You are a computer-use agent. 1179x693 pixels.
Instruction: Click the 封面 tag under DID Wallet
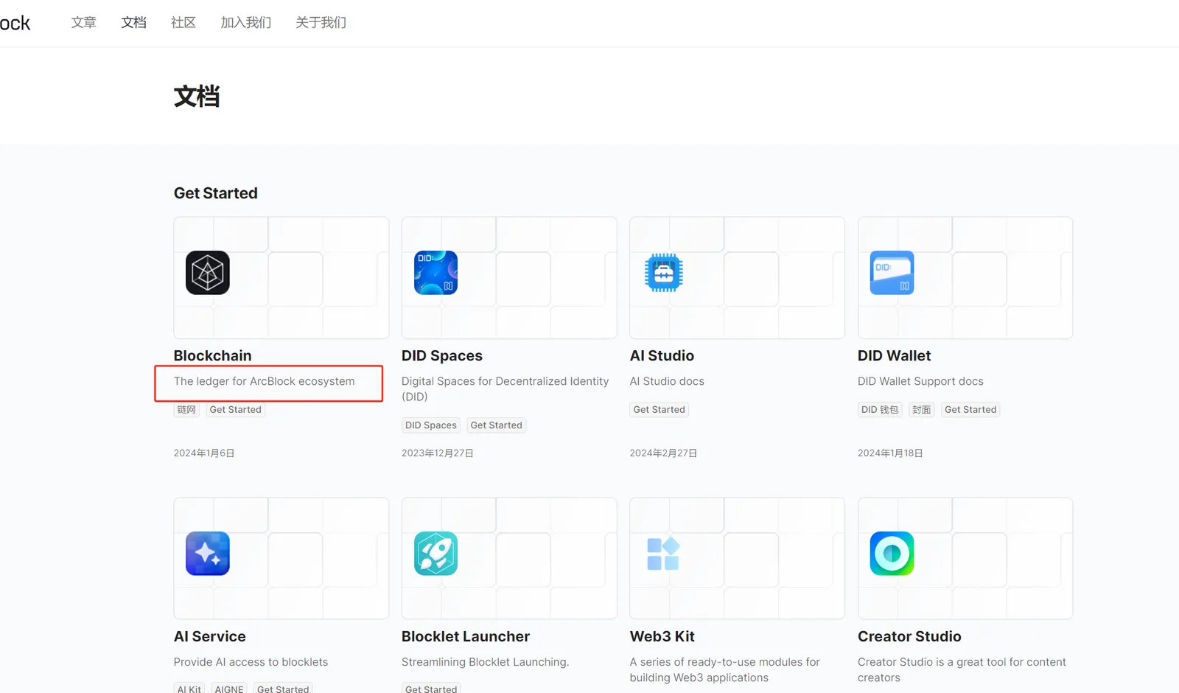(922, 410)
